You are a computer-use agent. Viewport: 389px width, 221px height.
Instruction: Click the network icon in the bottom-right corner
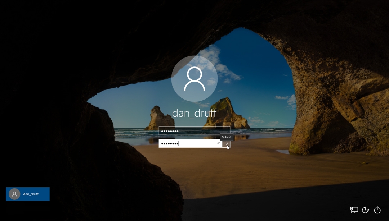pyautogui.click(x=354, y=210)
